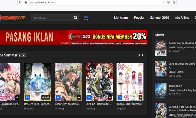The width and height of the screenshot is (196, 118).
Task: Click the TV badge on Enen no Shouboutai
Action: coord(89,97)
